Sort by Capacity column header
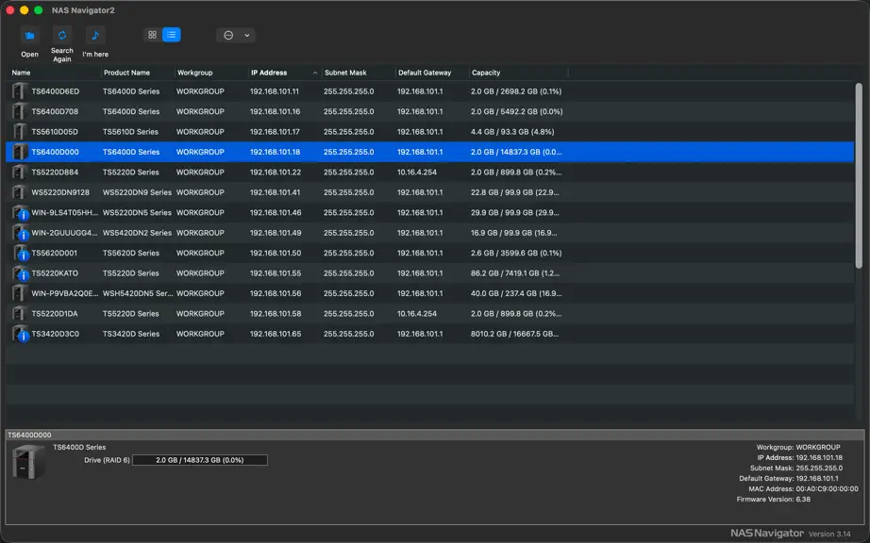The height and width of the screenshot is (543, 870). pos(486,73)
